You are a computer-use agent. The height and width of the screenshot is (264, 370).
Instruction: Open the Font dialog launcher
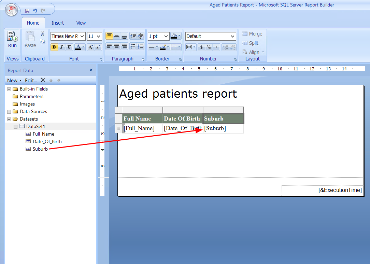101,60
